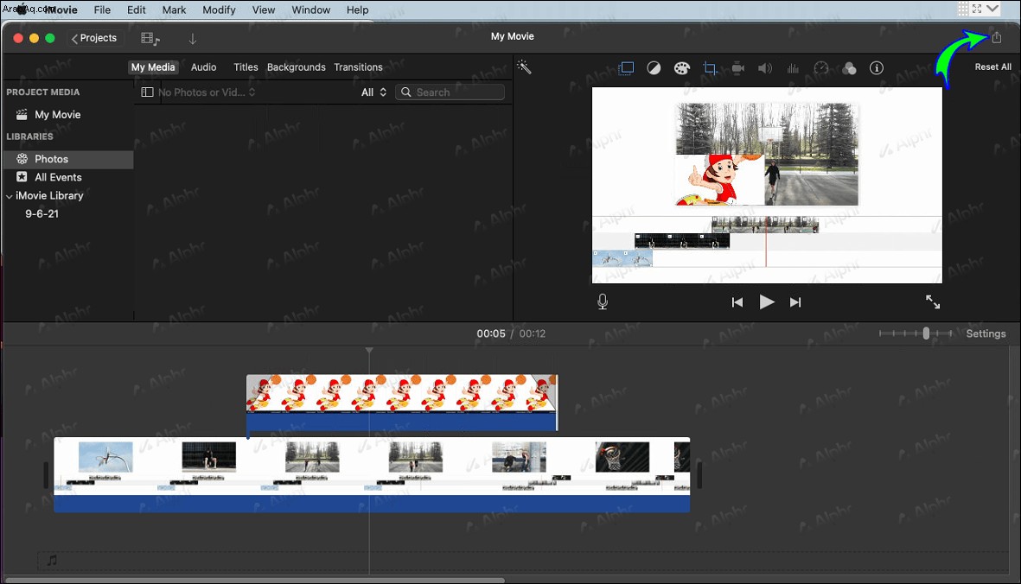Viewport: 1021px width, 584px height.
Task: Click in the media Search field
Action: point(450,92)
